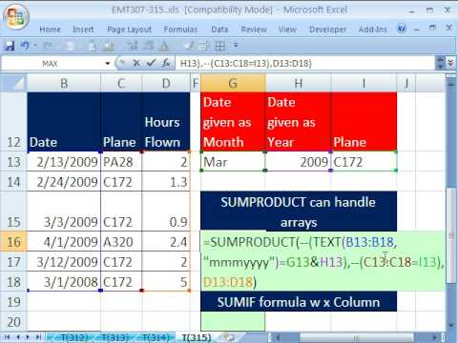Screen dimensions: 458x343
Task: Open the Developer ribbon tab
Action: click(327, 30)
